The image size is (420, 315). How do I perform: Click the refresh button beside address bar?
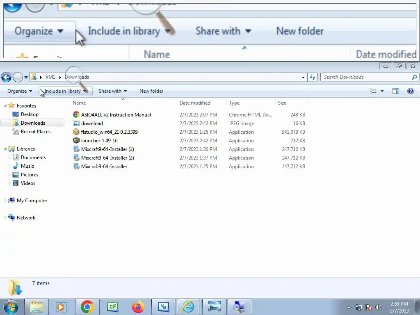[x=313, y=77]
